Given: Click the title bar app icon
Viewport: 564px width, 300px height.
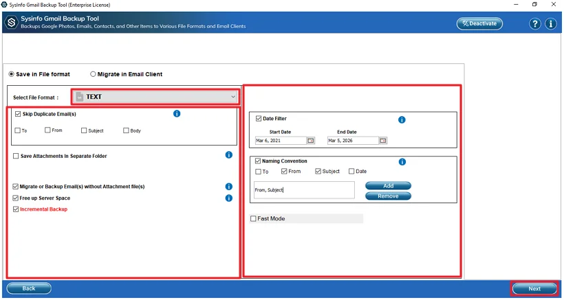Looking at the screenshot, I should point(5,5).
